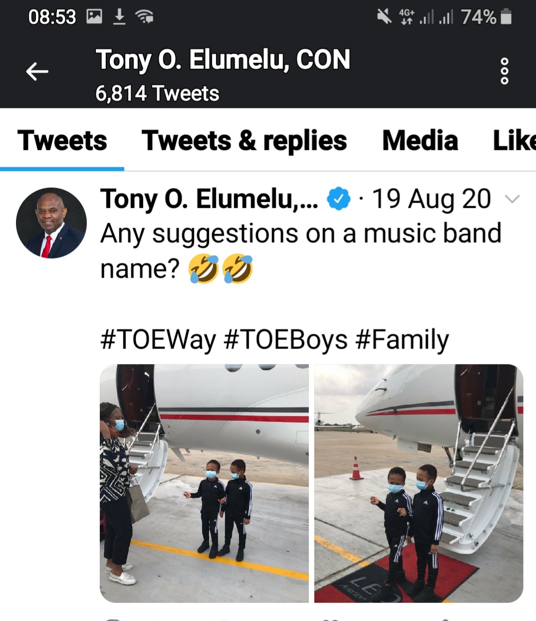Open the #Family hashtag

click(402, 340)
